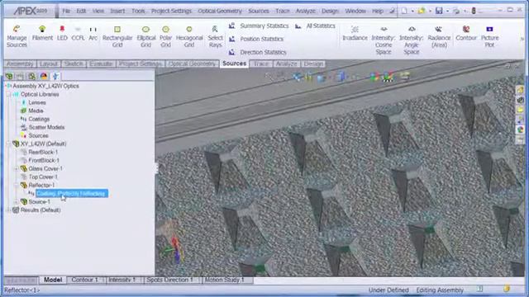The image size is (529, 297).
Task: Select FrontBlock-1 in the tree
Action: [44, 160]
